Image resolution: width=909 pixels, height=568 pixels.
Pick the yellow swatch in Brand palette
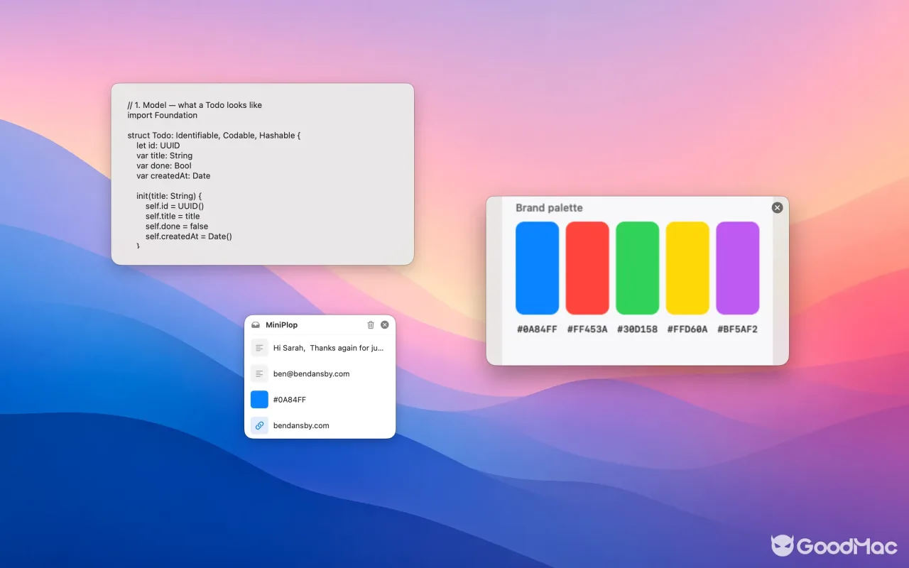click(x=687, y=268)
